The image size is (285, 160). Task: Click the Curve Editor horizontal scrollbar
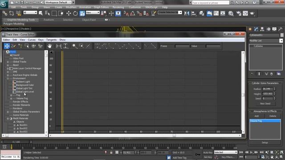click(x=145, y=135)
